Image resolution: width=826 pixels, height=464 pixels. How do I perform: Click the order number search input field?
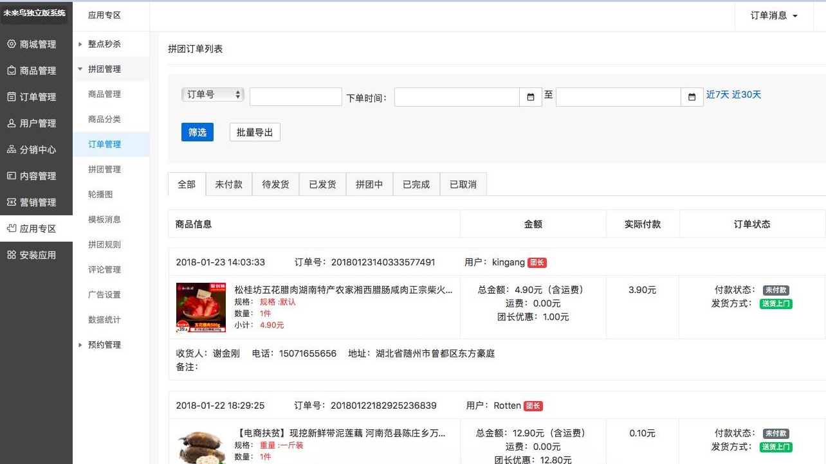coord(295,97)
